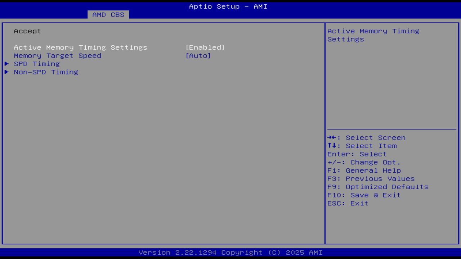
Task: Click the F1: General Help entry
Action: click(x=364, y=170)
